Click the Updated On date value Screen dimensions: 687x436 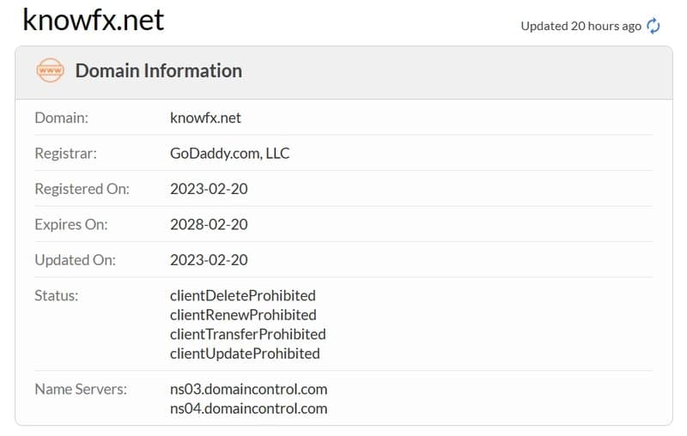point(209,259)
